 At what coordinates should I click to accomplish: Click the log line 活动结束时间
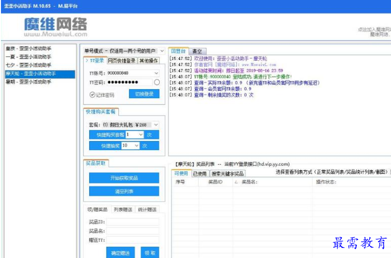[x=226, y=70]
